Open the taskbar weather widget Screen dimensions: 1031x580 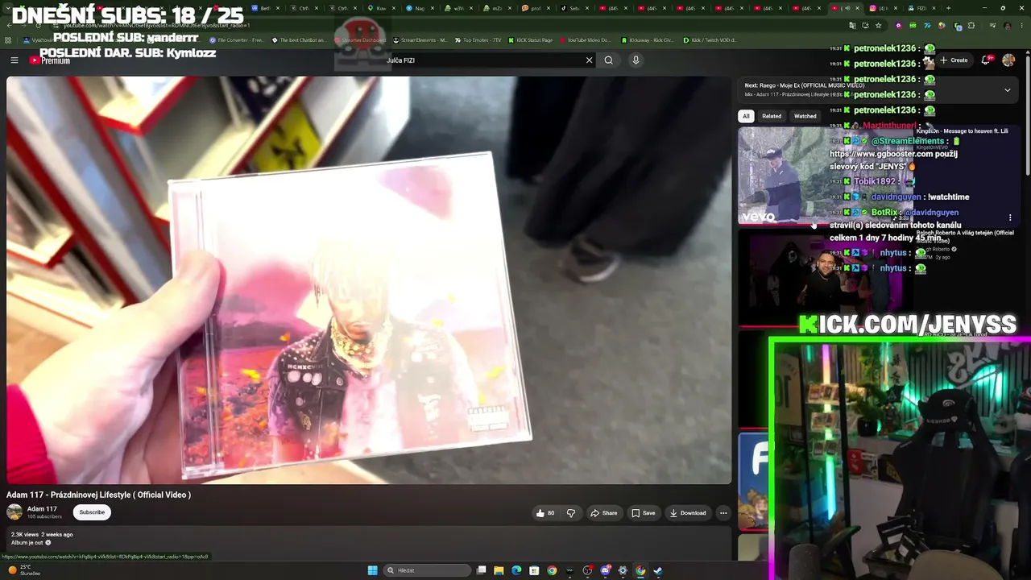(x=26, y=570)
